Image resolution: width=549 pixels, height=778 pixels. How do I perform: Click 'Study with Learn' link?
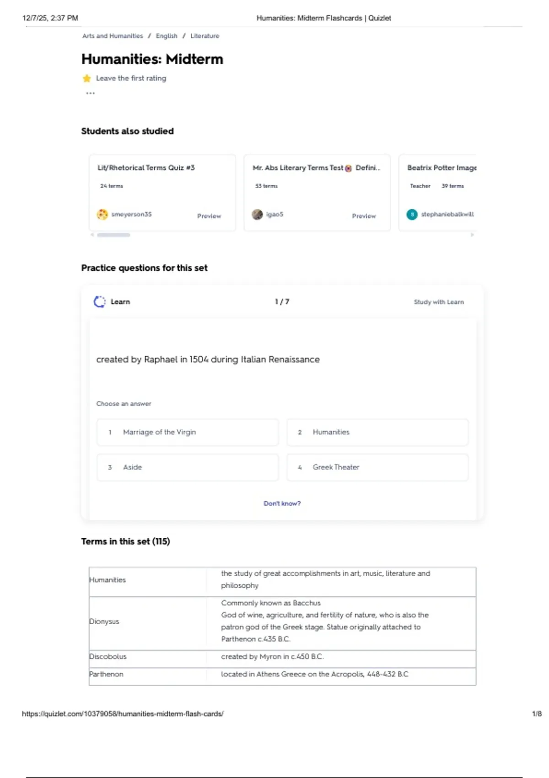438,302
